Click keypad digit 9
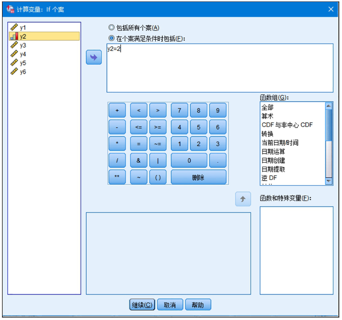 [218, 110]
